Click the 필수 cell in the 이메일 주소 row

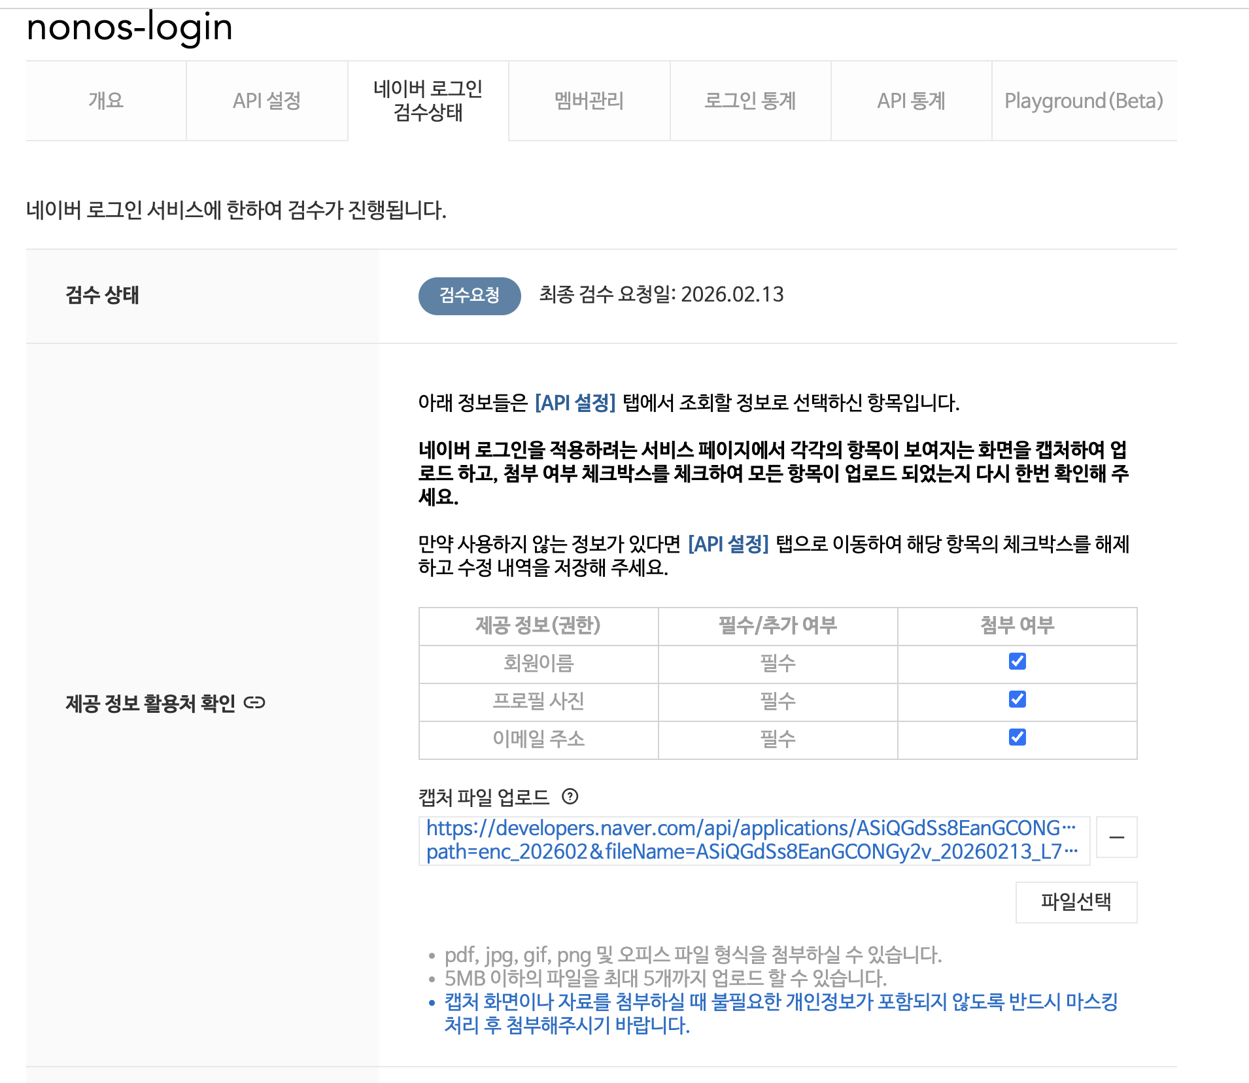(x=778, y=740)
